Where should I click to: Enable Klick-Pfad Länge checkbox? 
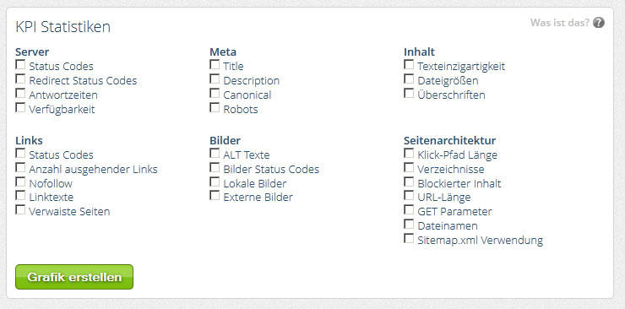click(x=409, y=153)
